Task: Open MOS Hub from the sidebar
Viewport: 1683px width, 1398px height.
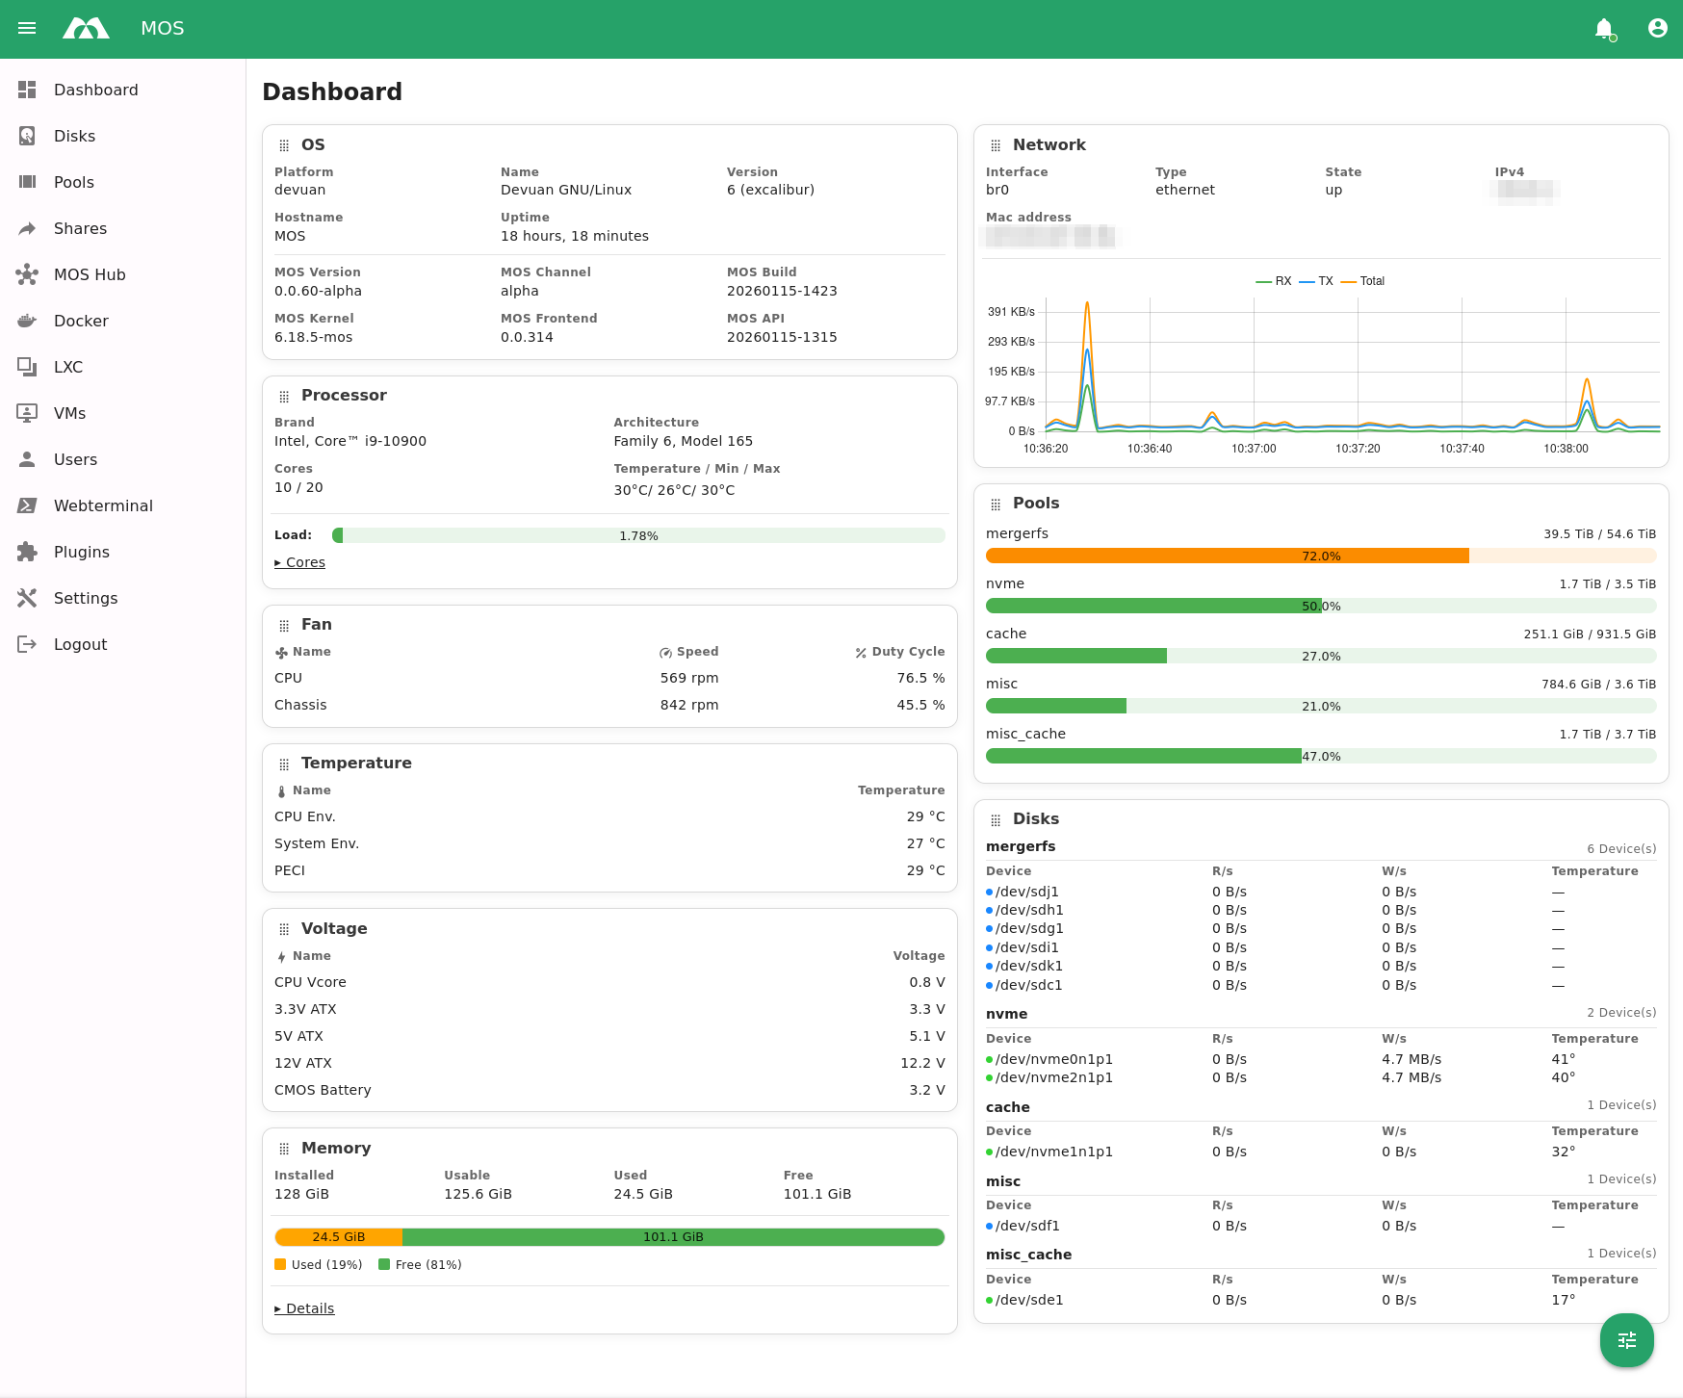Action: (x=89, y=274)
